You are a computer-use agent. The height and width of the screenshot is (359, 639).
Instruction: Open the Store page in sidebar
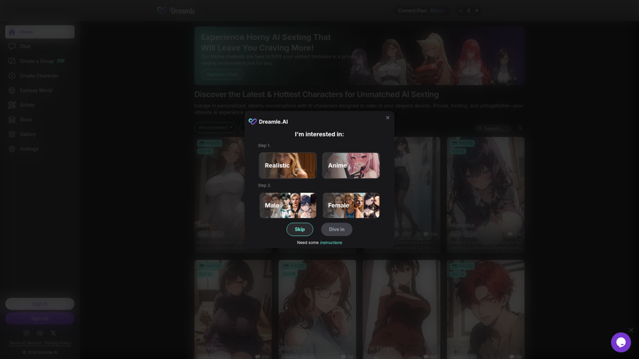click(40, 120)
